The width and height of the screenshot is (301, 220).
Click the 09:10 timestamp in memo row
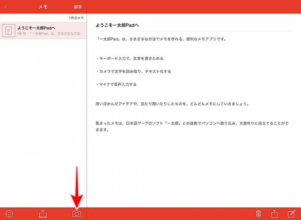(x=21, y=34)
